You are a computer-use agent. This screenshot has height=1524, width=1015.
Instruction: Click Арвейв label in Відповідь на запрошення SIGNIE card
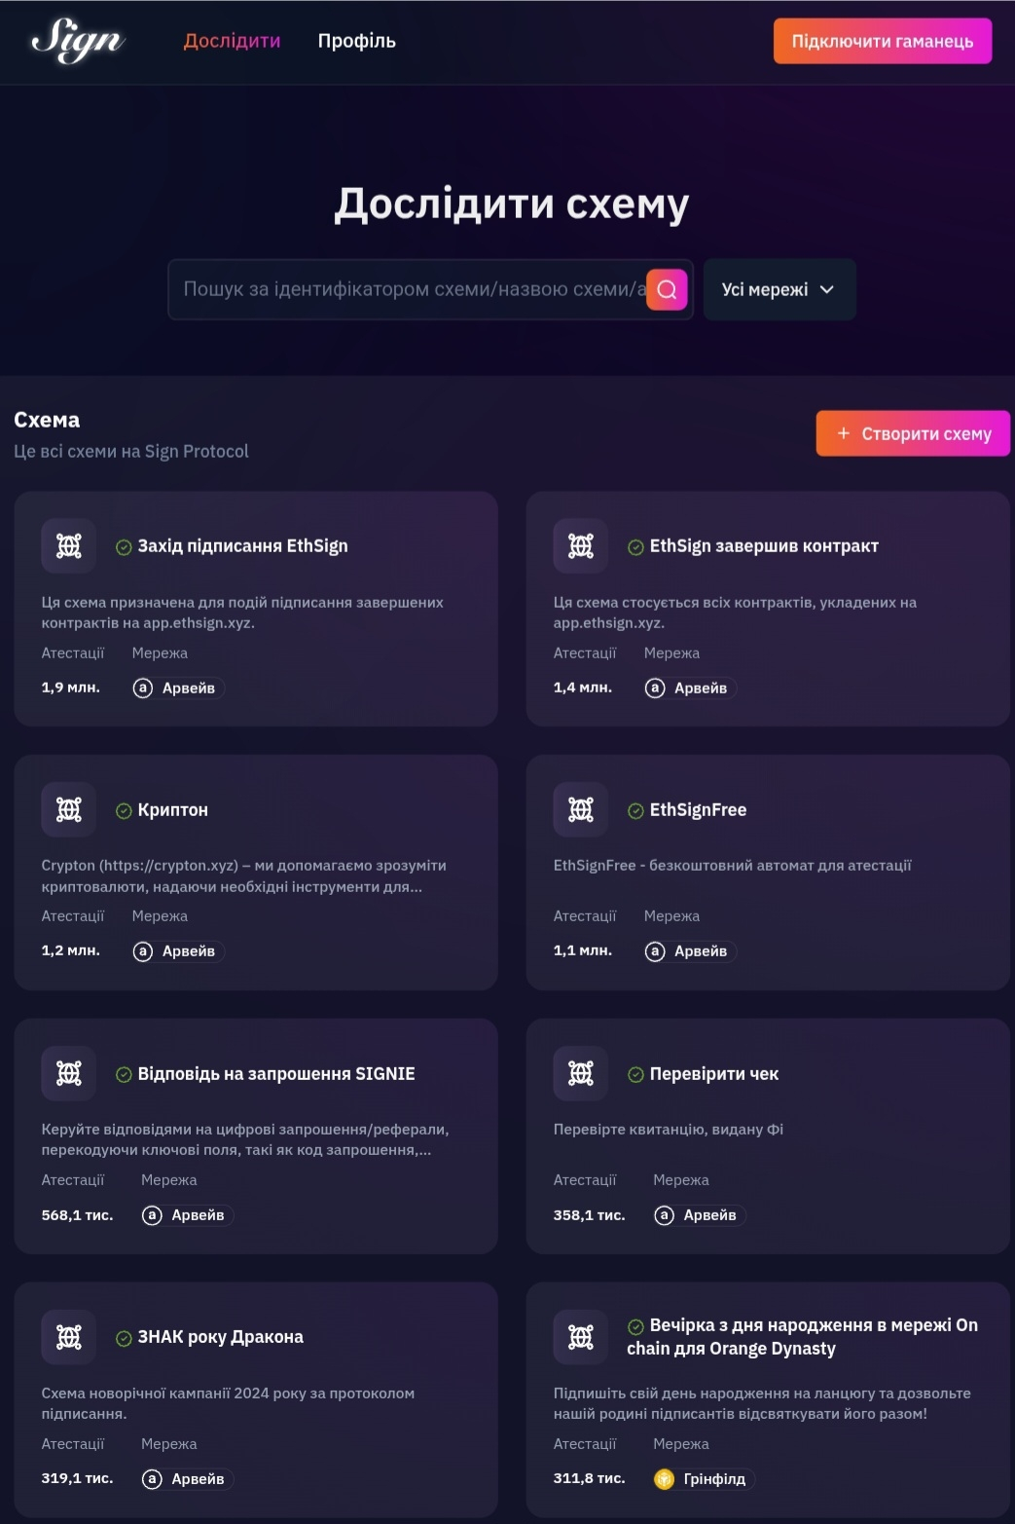(198, 1215)
